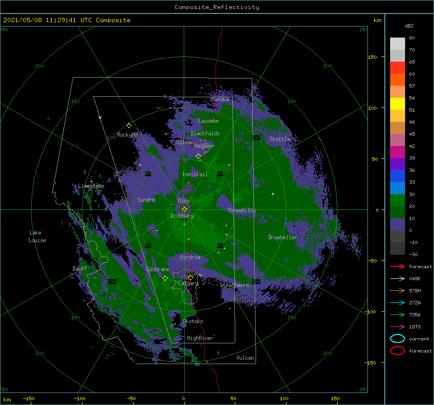
Task: Click the yellow diamond marker at Calgary
Action: pyautogui.click(x=190, y=277)
